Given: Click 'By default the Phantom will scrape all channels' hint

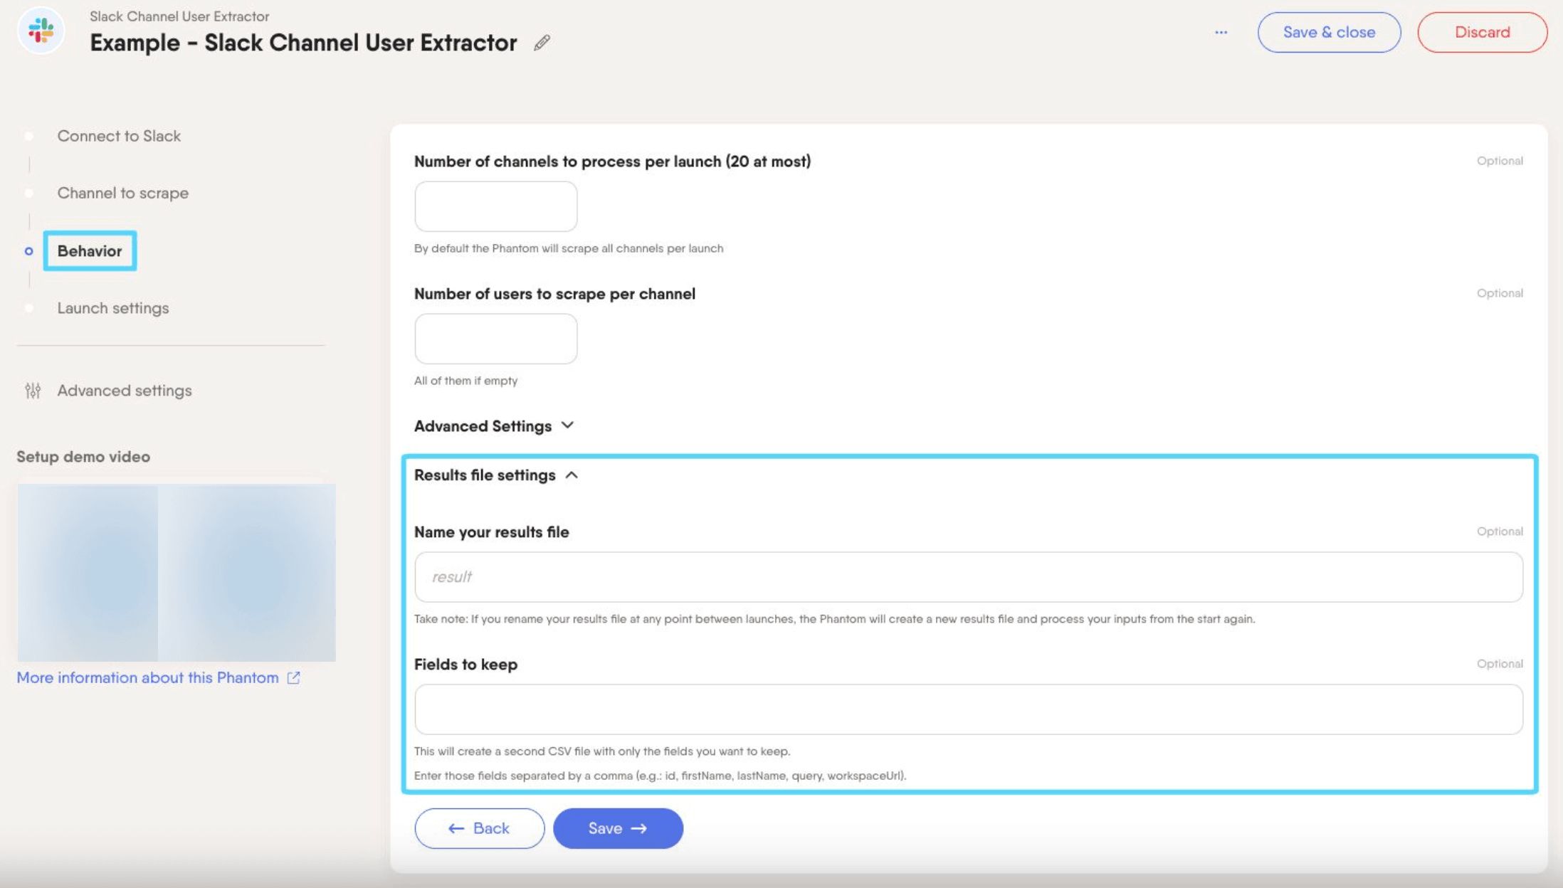Looking at the screenshot, I should (569, 248).
